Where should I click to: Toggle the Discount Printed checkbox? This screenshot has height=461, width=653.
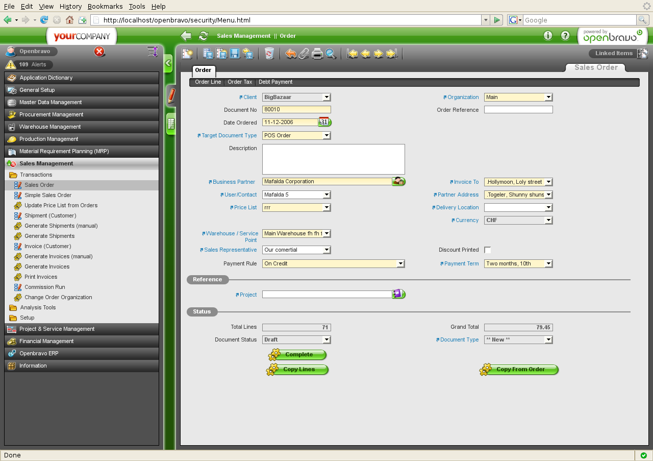487,250
